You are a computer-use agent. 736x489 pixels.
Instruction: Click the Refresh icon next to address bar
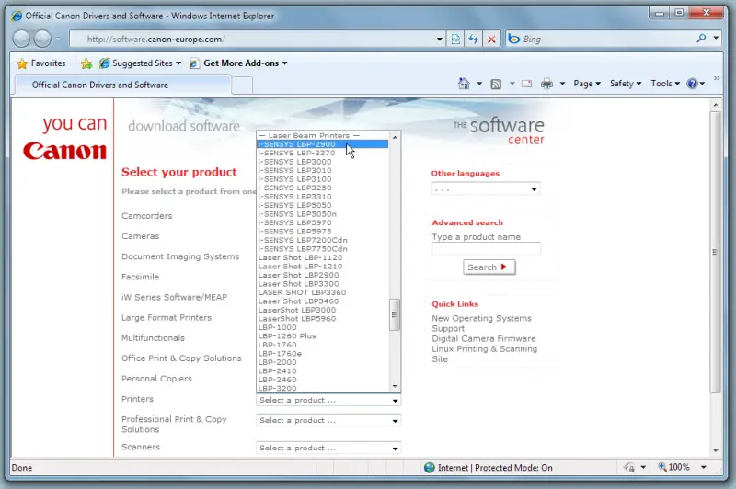click(x=473, y=40)
